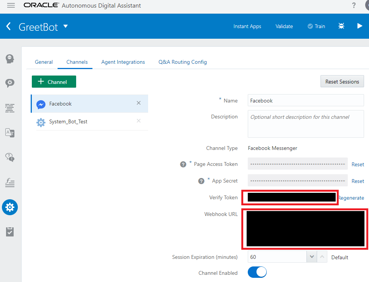Open the Entities sidebar icon
This screenshot has width=369, height=282.
(x=10, y=83)
